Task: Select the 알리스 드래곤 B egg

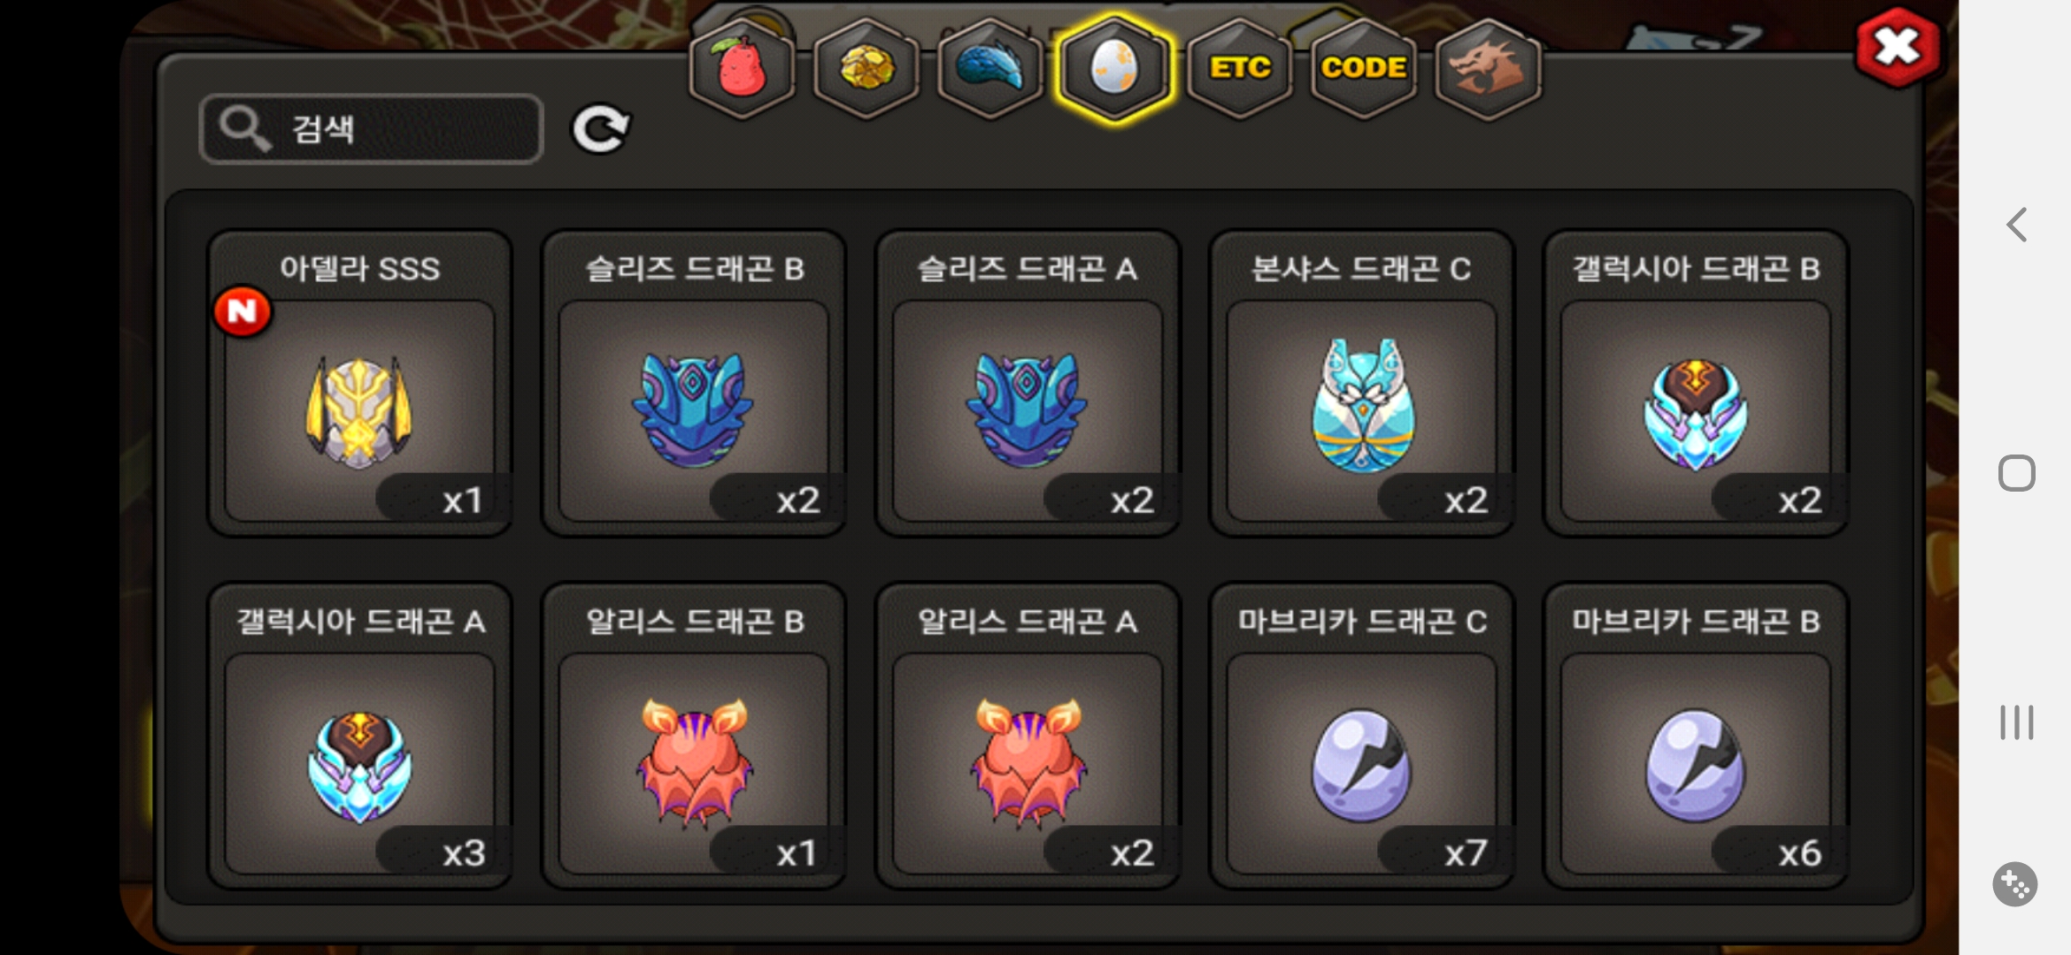Action: pos(694,736)
